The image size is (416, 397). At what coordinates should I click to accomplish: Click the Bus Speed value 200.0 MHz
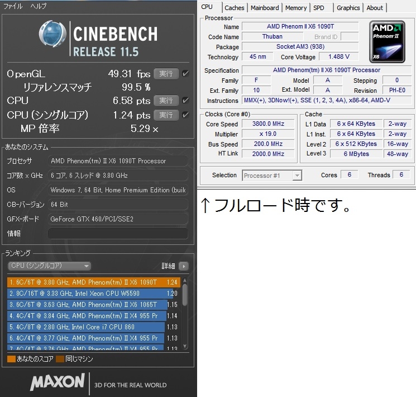coord(268,144)
